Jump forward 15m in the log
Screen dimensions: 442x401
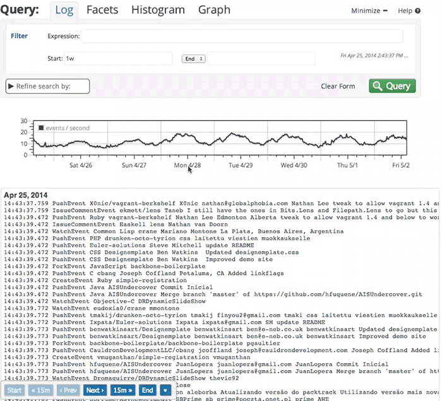[122, 390]
